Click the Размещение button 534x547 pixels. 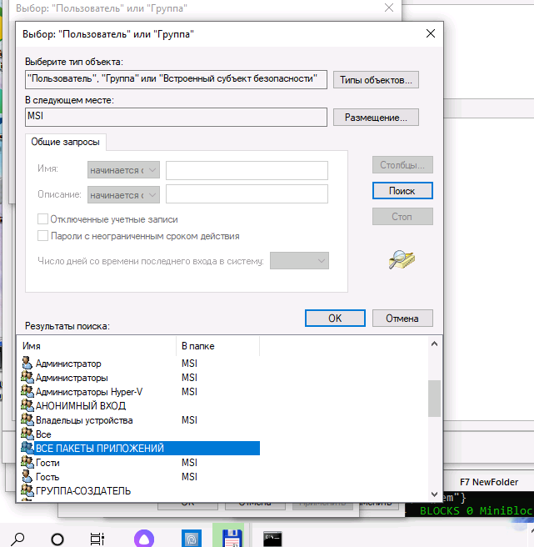[376, 118]
